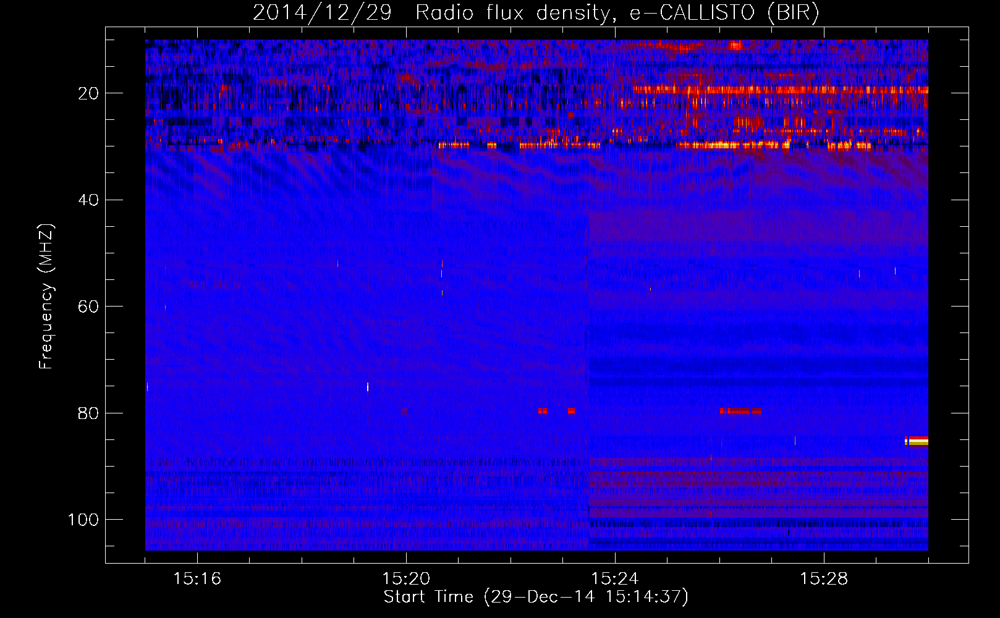Click the 'Start Time (29-Dec-14 15:14:37)' label
The width and height of the screenshot is (1000, 618).
point(536,597)
